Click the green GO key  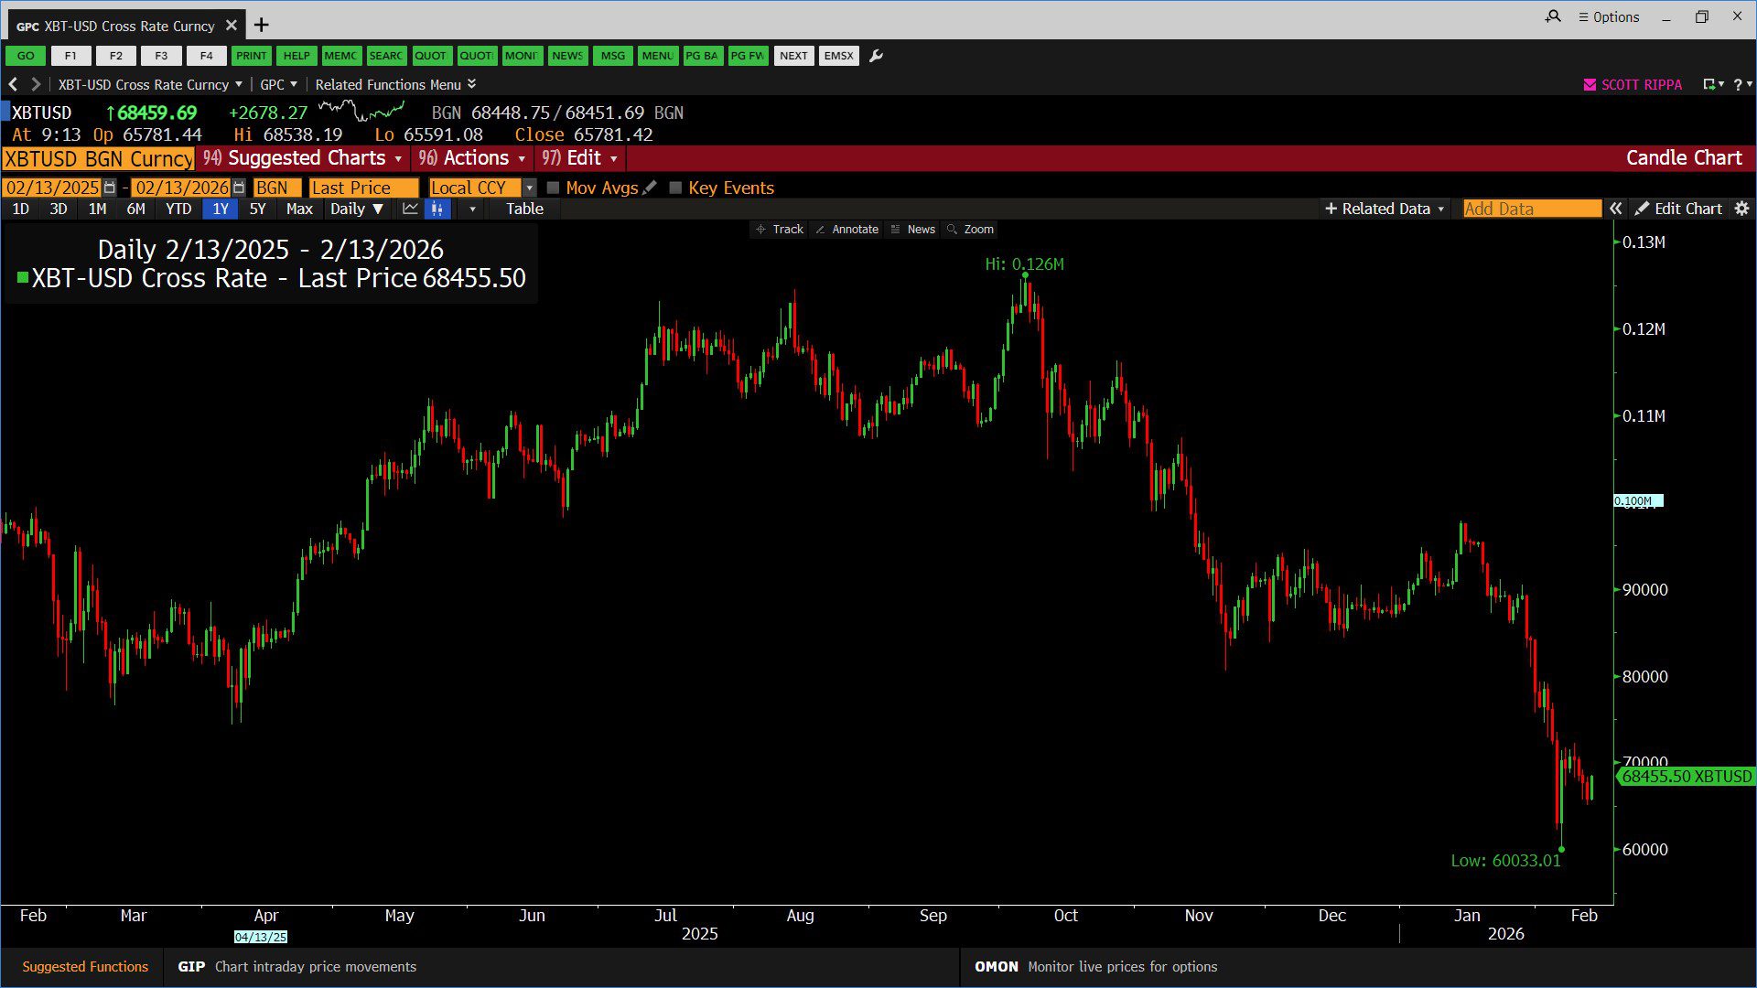click(26, 56)
